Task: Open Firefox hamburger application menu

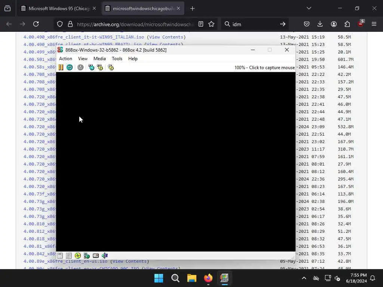Action: [x=374, y=24]
